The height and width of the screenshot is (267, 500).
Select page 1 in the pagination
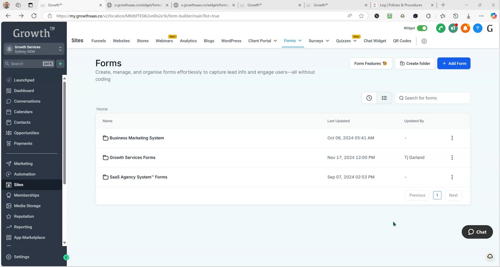coord(437,195)
